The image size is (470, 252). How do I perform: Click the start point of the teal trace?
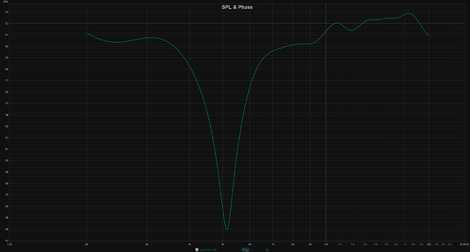87,33
